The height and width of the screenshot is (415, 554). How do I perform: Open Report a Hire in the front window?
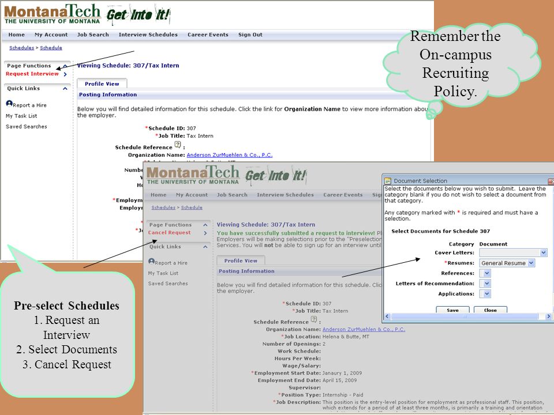point(171,263)
